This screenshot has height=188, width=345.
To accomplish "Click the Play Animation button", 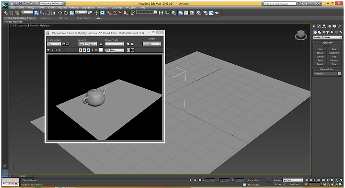I will [x=315, y=180].
